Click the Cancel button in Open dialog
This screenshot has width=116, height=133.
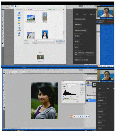[60, 43]
